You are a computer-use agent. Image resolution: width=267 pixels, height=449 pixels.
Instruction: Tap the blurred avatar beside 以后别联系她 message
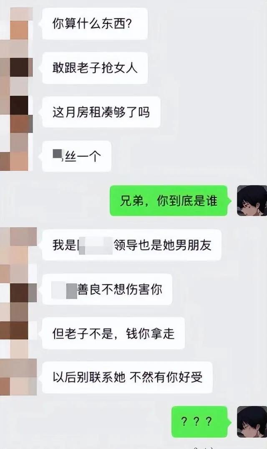pos(18,378)
